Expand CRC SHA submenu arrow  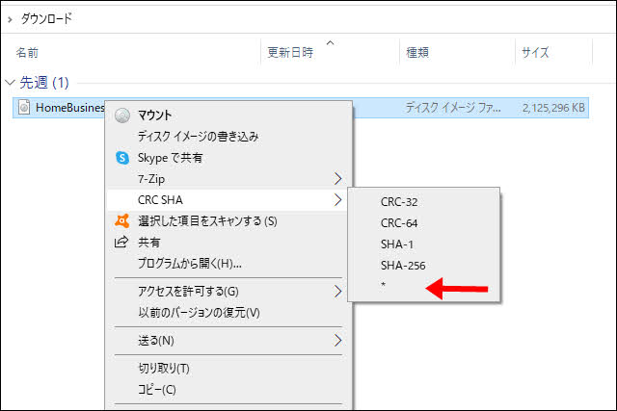click(337, 200)
